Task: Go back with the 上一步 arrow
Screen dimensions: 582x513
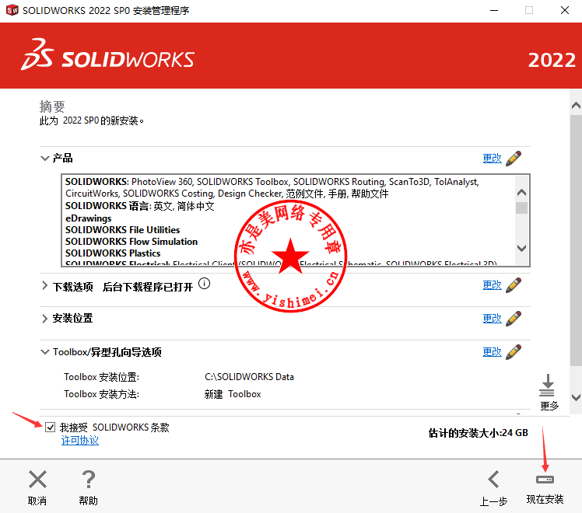Action: [493, 480]
